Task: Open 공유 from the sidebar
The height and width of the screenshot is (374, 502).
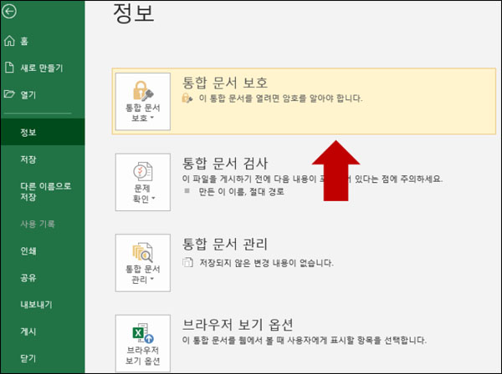Action: click(28, 277)
